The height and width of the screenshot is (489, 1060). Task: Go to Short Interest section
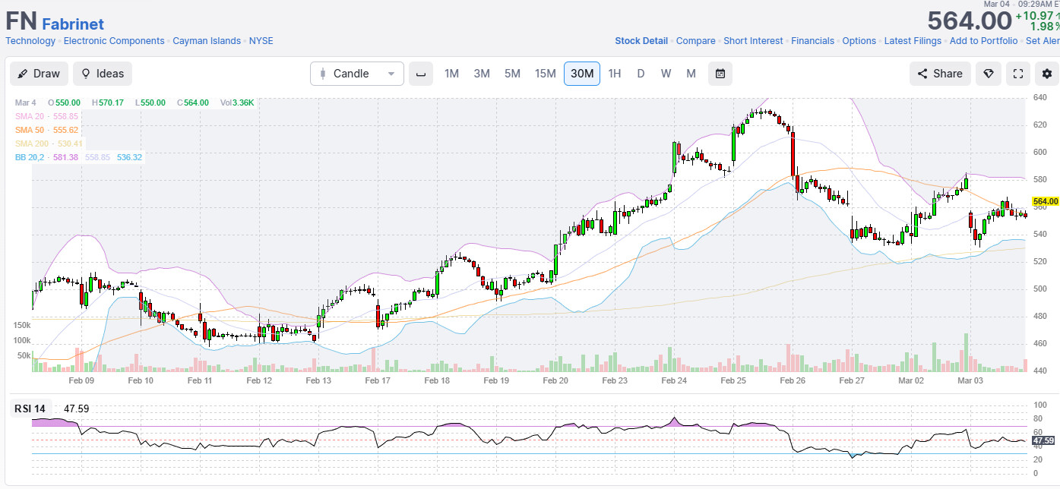coord(753,41)
